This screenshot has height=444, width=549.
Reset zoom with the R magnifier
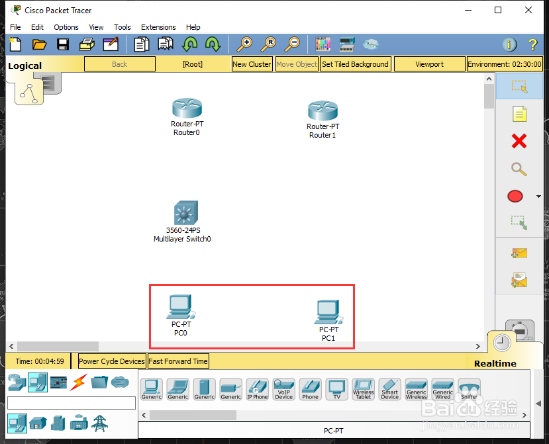tap(269, 44)
